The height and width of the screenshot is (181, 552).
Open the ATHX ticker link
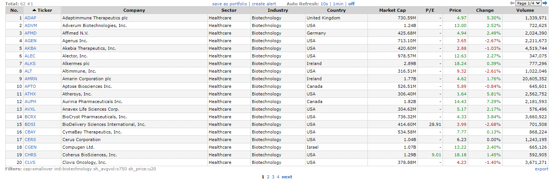click(30, 94)
